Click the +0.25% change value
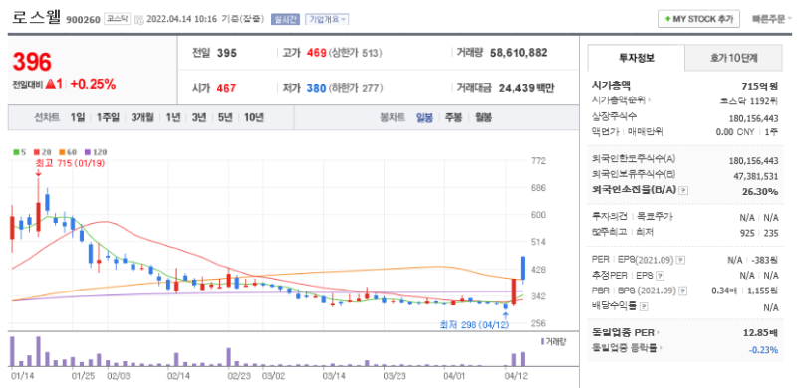The height and width of the screenshot is (388, 797). 93,84
